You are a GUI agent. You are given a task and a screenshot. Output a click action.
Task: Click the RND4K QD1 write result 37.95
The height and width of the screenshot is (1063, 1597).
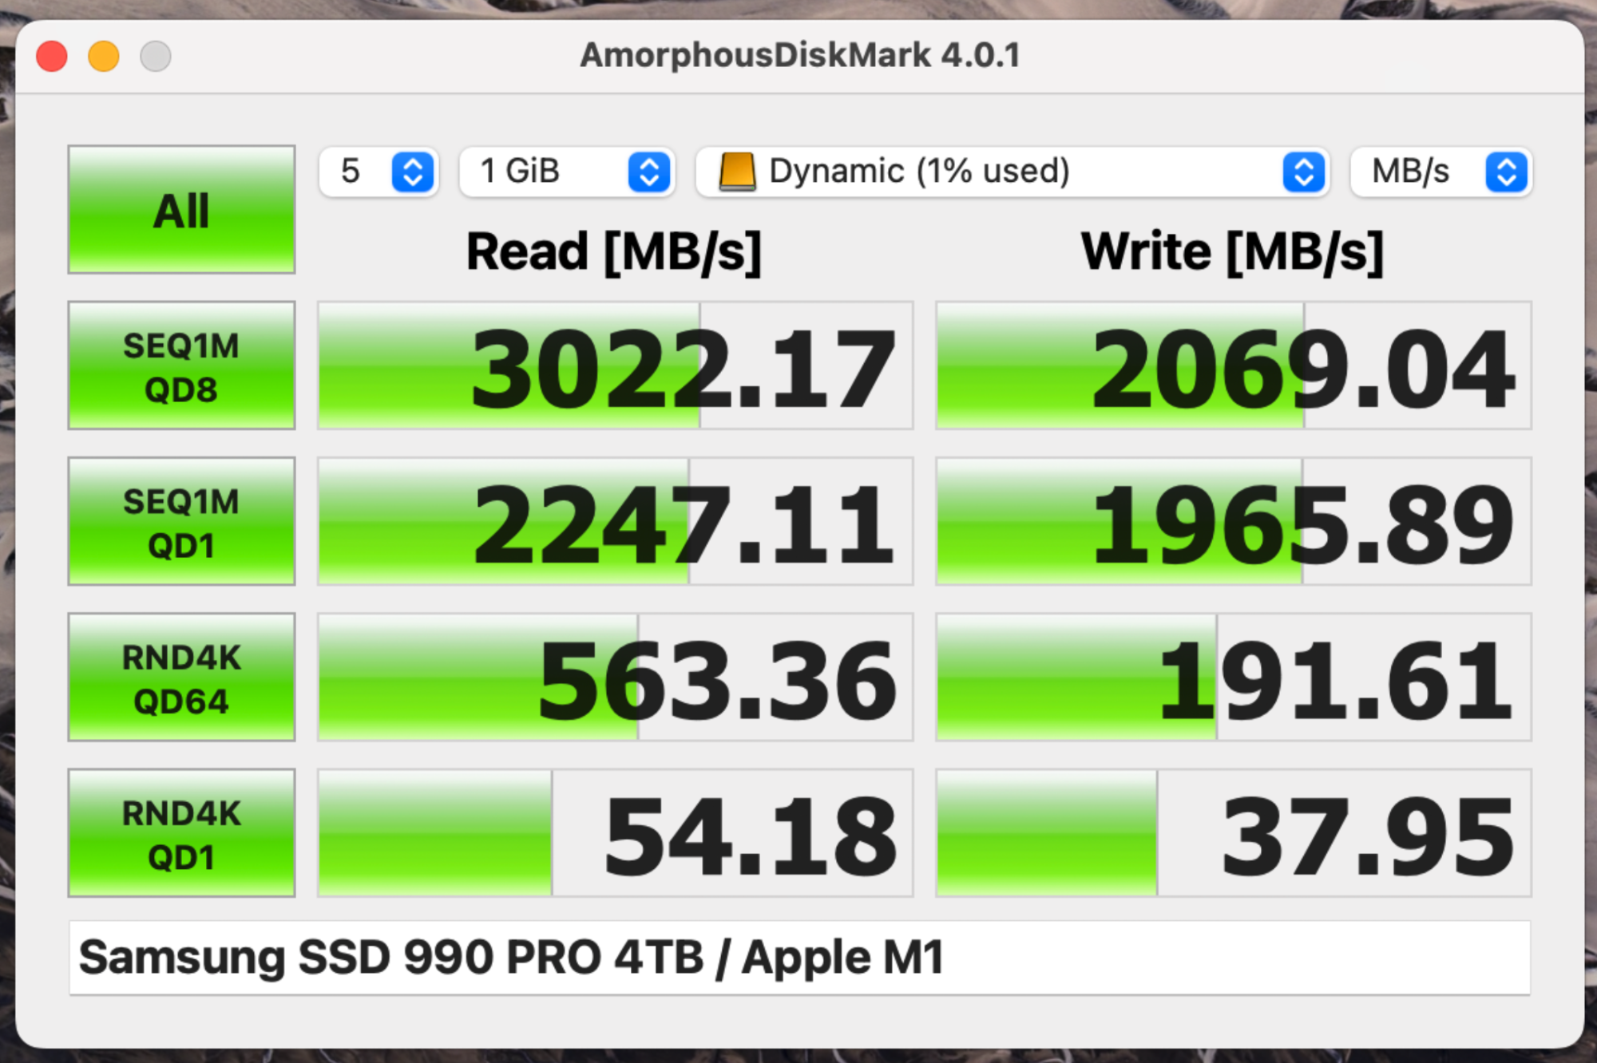pyautogui.click(x=1234, y=833)
